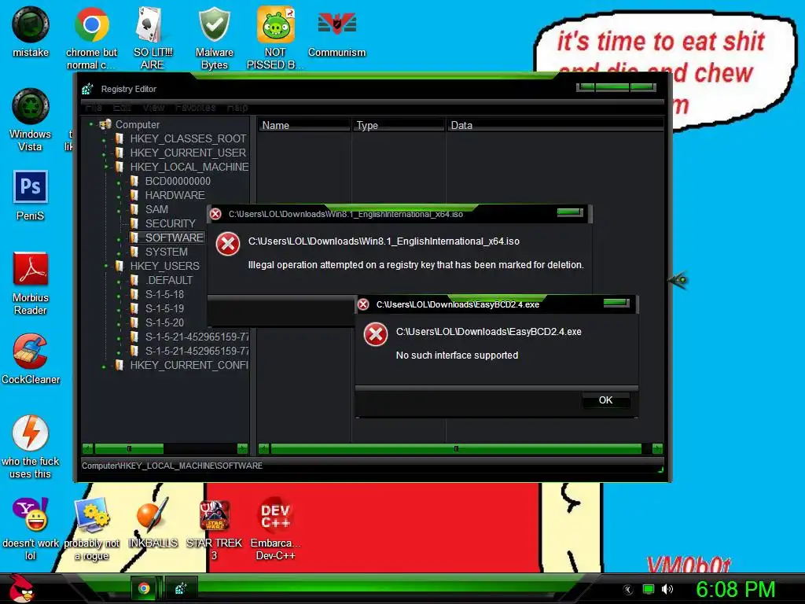Click the Computer\HKEY_LOCAL_MACHINE\SOFTWARE status path

[172, 466]
